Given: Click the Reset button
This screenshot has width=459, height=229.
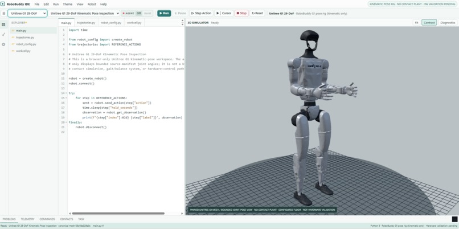Looking at the screenshot, I should click(257, 13).
